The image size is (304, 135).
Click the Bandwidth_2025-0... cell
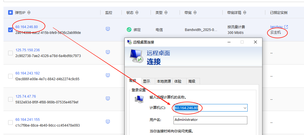click(x=201, y=30)
